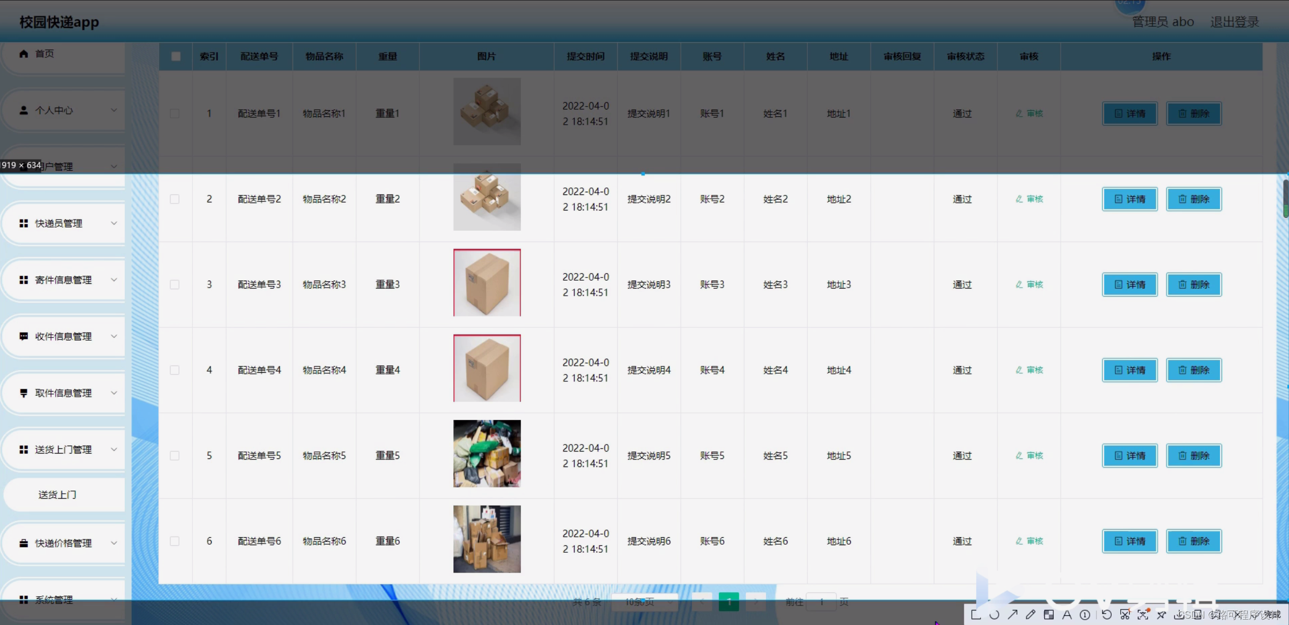Click the save/download screenshot icon
Viewport: 1289px width, 625px height.
click(1180, 615)
